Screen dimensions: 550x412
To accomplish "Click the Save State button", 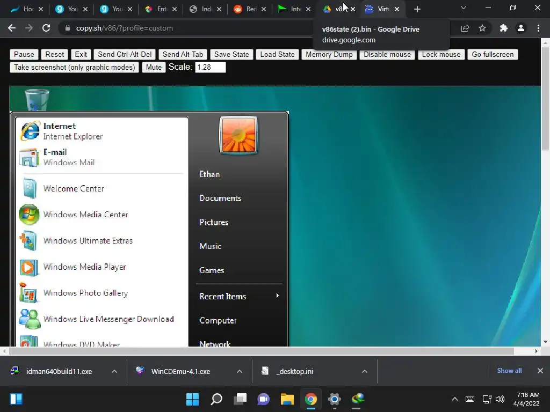I will tap(231, 54).
